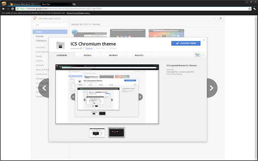Click the ICS Chromium theme title

tap(93, 44)
